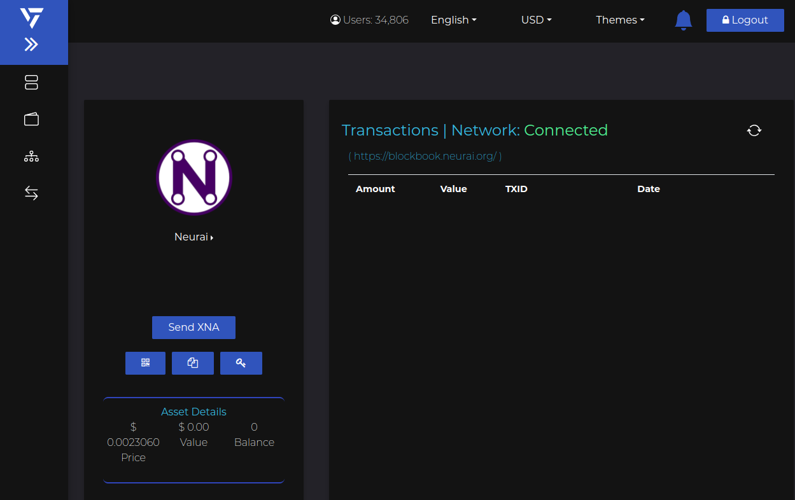The width and height of the screenshot is (795, 500).
Task: Open the USD currency selector
Action: [536, 20]
